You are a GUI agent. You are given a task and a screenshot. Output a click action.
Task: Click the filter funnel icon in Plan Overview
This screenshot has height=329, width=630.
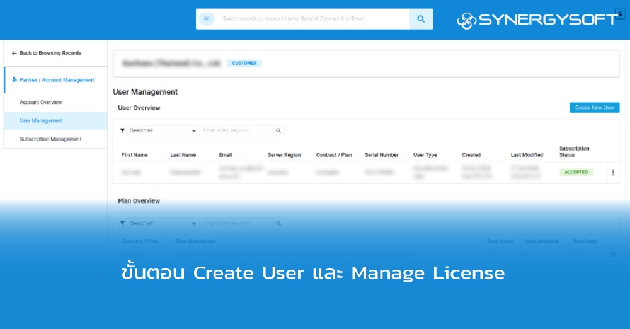(122, 223)
